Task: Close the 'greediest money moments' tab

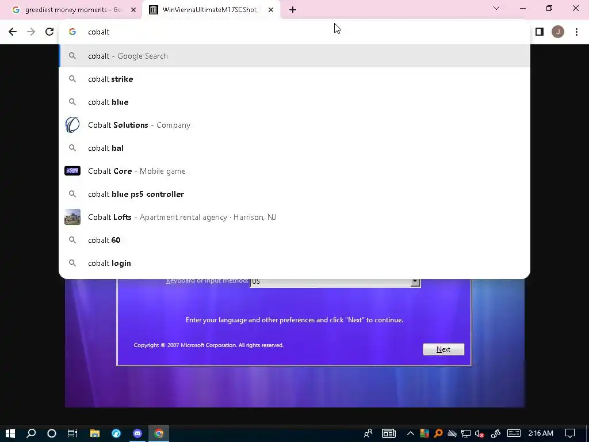Action: (133, 10)
